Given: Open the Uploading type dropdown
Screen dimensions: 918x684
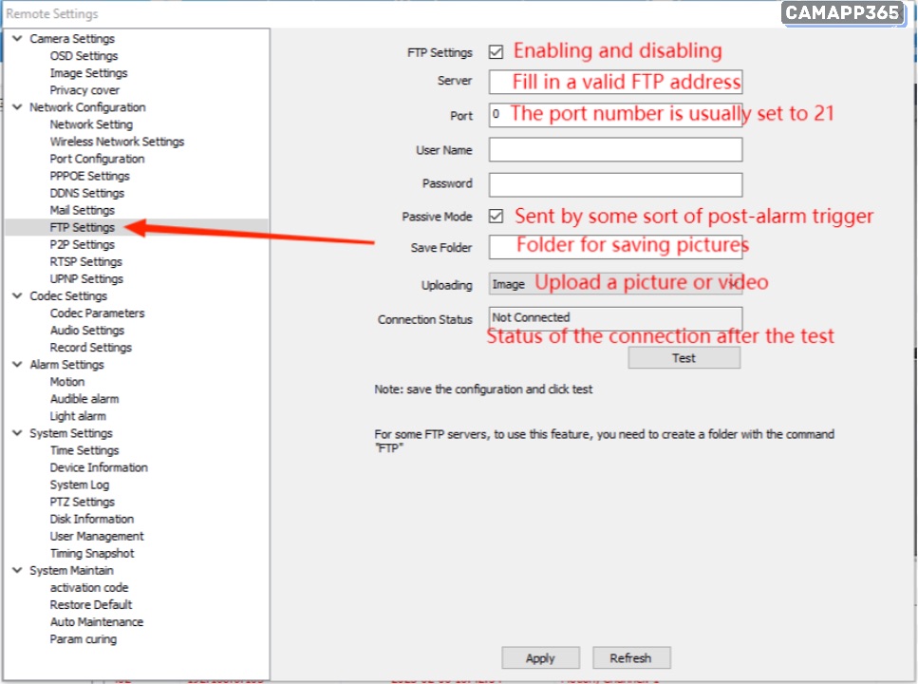Looking at the screenshot, I should 615,284.
